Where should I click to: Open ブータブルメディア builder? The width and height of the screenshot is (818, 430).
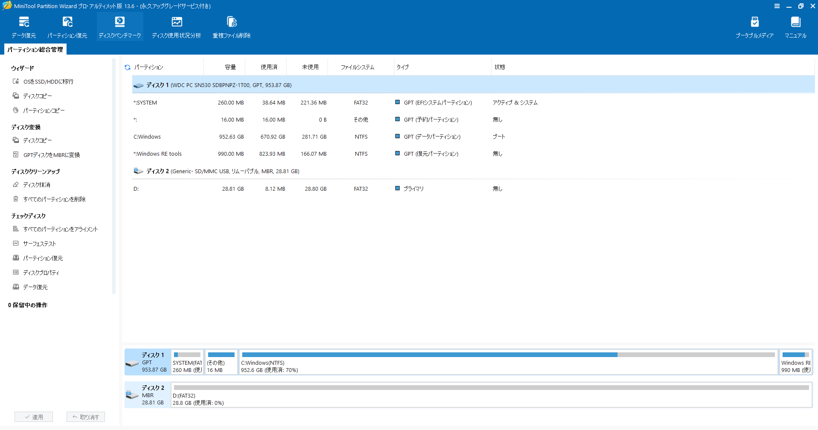(754, 27)
